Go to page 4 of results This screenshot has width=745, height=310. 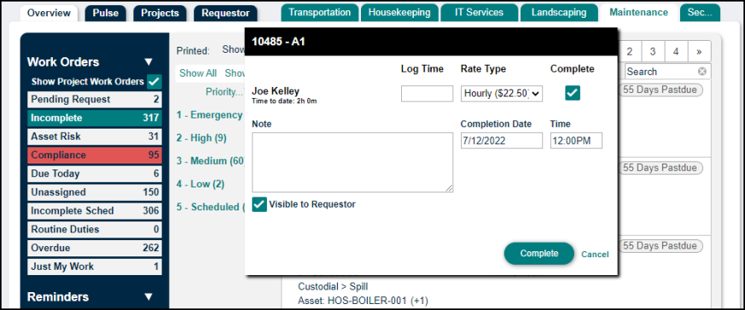[676, 52]
